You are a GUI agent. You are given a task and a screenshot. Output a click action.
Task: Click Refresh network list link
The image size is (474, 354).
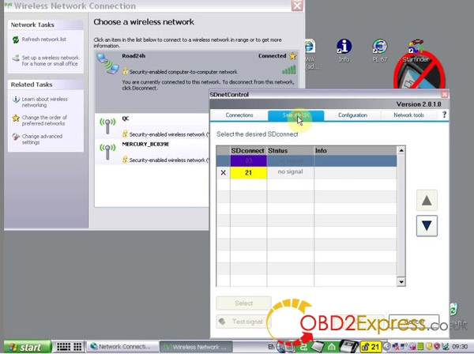tap(43, 39)
